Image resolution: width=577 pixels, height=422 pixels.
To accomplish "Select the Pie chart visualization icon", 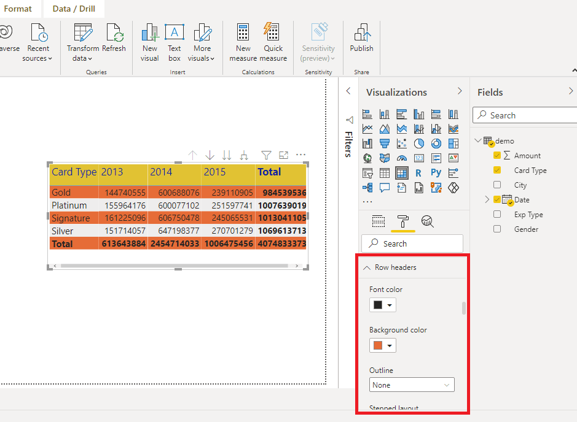I will 419,144.
